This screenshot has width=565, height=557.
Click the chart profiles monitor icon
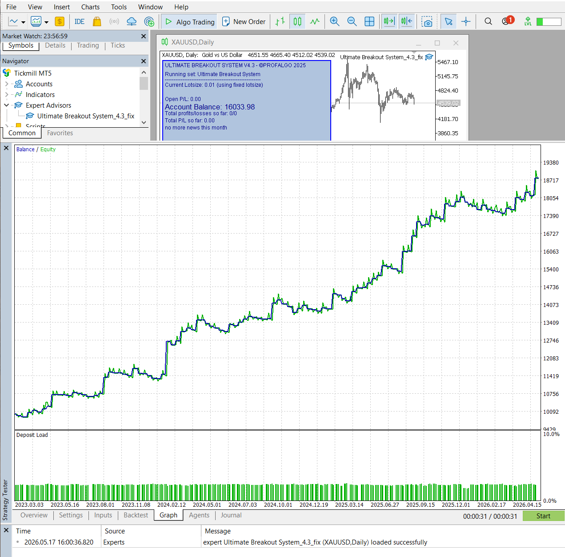point(36,21)
